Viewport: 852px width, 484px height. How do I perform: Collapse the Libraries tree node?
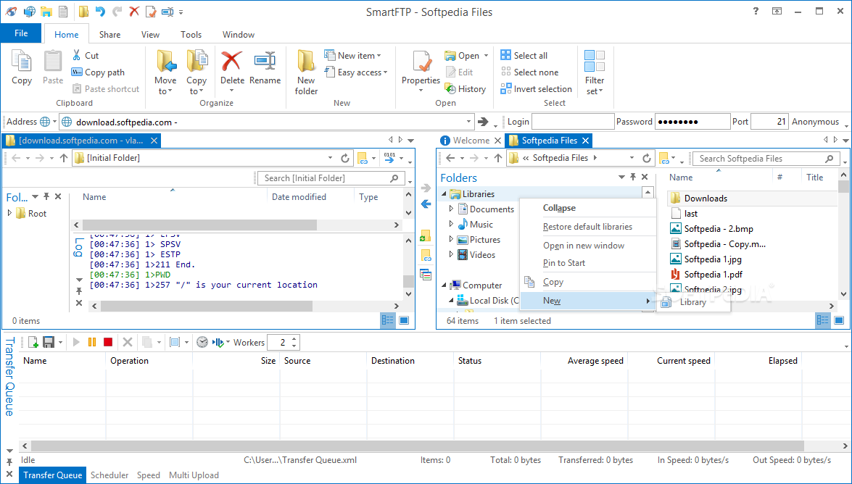[x=444, y=194]
